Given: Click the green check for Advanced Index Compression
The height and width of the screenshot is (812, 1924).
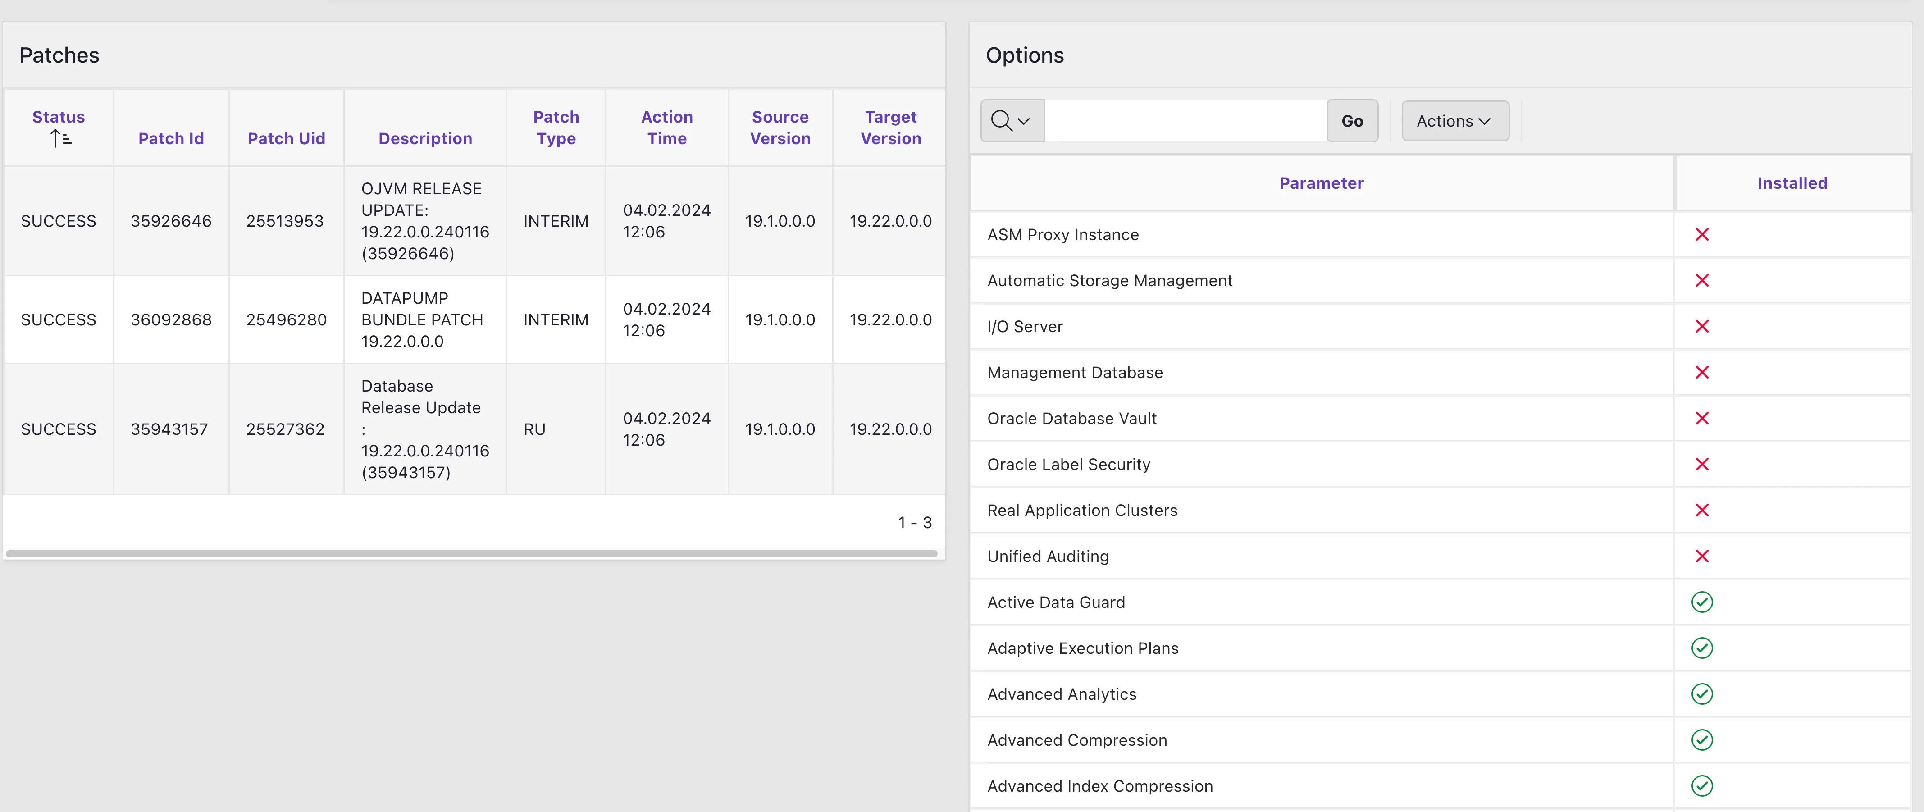Looking at the screenshot, I should (x=1701, y=786).
